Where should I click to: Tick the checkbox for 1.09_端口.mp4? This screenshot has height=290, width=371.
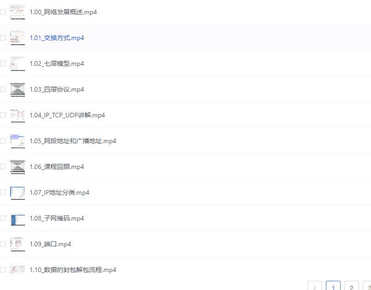pos(3,244)
